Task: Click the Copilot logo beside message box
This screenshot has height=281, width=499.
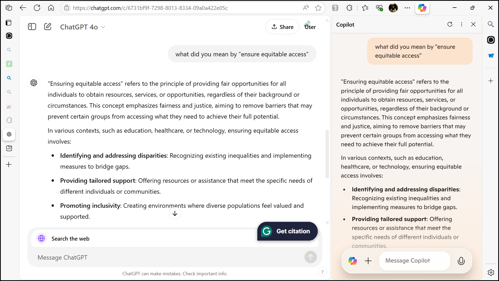Action: [x=353, y=261]
